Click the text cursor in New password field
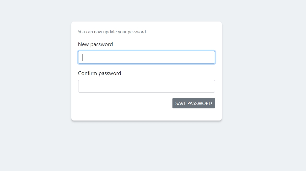 coord(83,57)
